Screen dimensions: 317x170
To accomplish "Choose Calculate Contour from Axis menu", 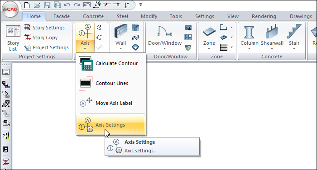I will tap(111, 63).
